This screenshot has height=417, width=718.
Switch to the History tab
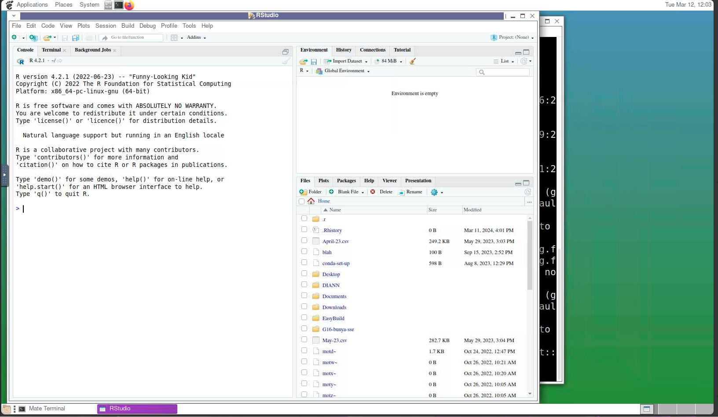tap(344, 50)
